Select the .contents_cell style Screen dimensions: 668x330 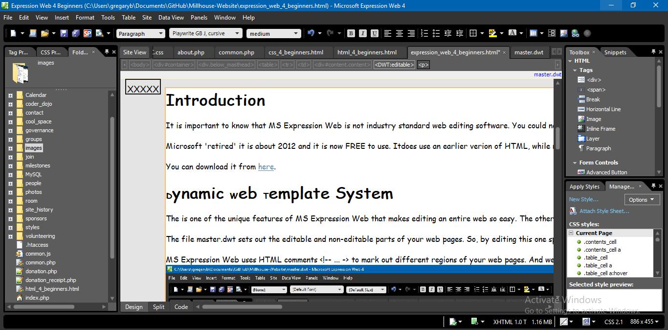(600, 242)
